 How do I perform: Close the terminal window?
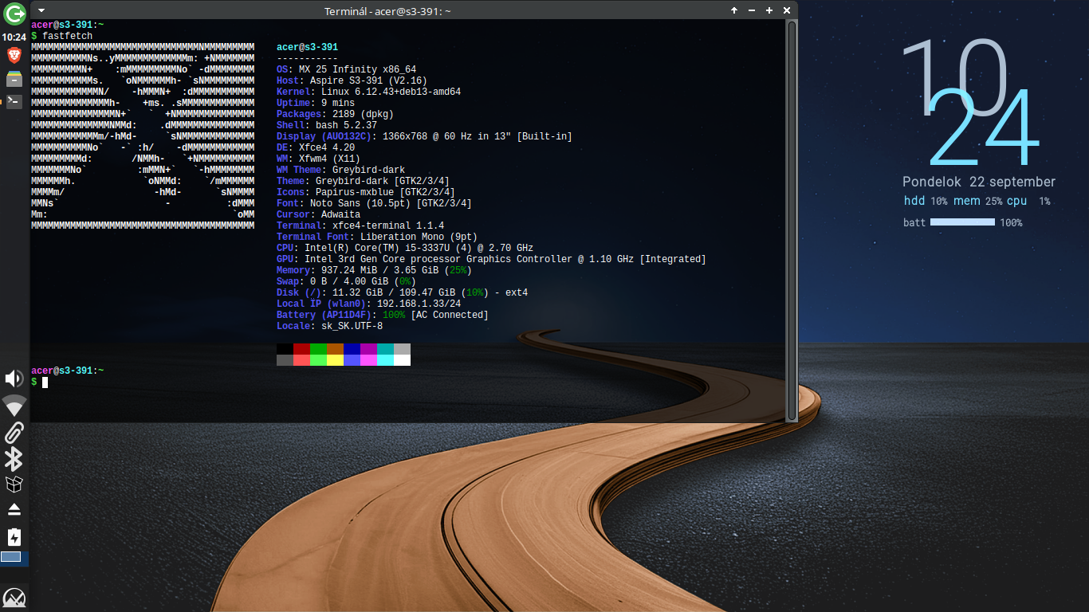click(787, 10)
